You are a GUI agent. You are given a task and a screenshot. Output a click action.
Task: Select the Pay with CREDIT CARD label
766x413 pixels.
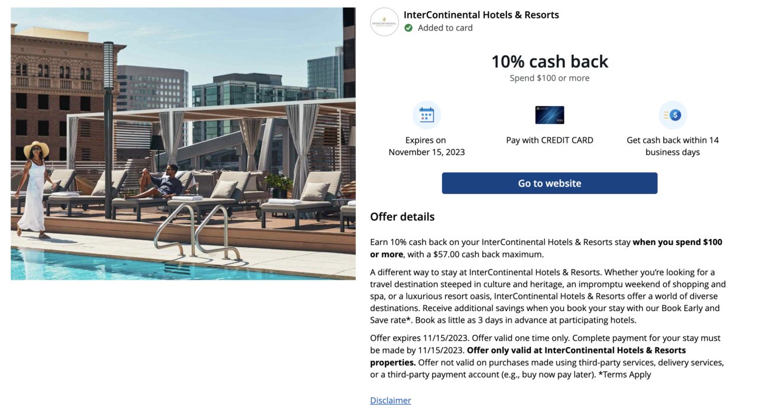pos(549,140)
